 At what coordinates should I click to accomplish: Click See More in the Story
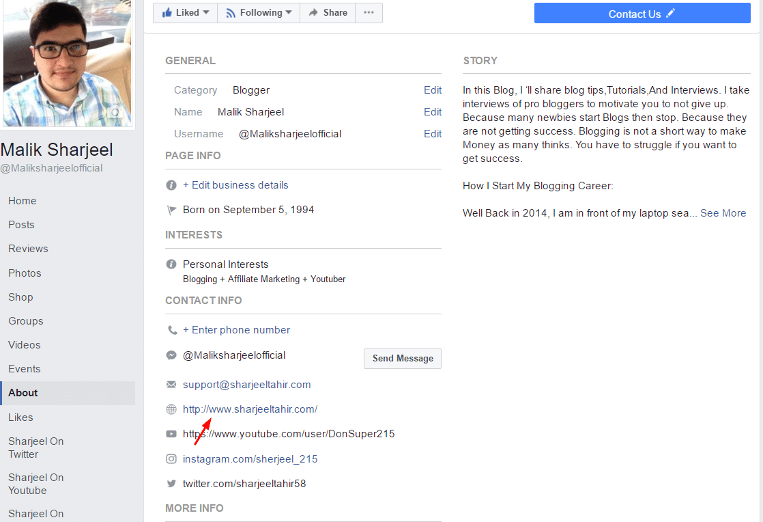pyautogui.click(x=723, y=212)
